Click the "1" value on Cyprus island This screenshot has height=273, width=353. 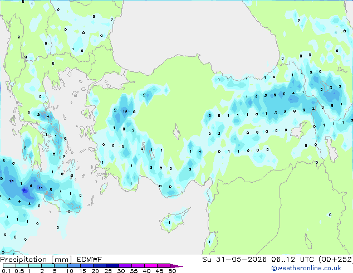169,223
